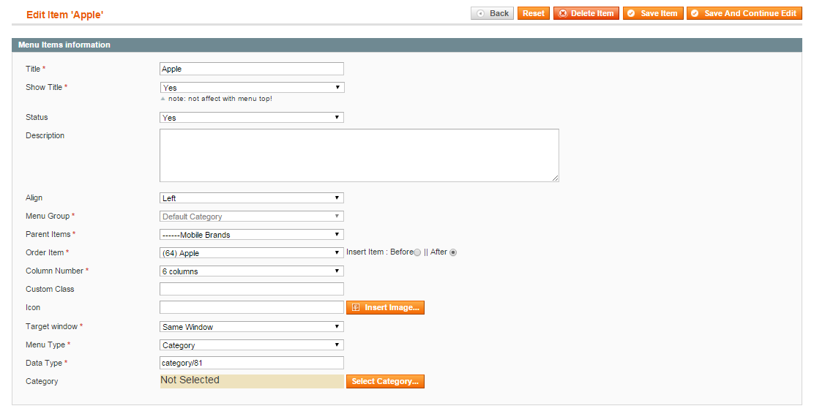Click into the Description text area
The height and width of the screenshot is (414, 814).
pyautogui.click(x=359, y=156)
